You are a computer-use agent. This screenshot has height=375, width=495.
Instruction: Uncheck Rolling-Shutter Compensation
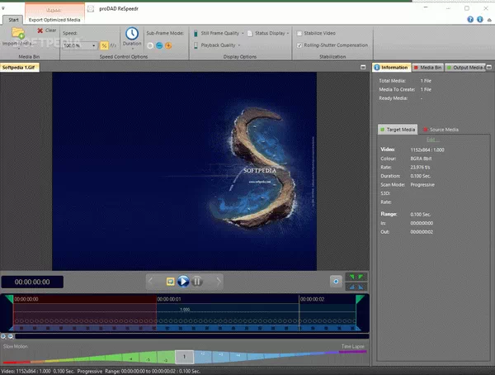[299, 45]
